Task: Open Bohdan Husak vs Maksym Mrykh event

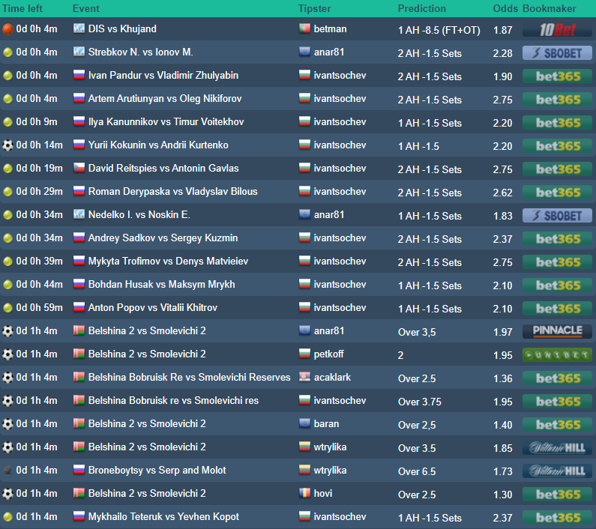Action: (161, 284)
